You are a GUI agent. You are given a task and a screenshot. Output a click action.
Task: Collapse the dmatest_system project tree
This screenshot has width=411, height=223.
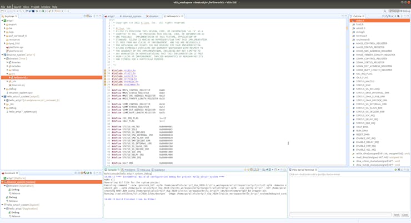pyautogui.click(x=2, y=55)
